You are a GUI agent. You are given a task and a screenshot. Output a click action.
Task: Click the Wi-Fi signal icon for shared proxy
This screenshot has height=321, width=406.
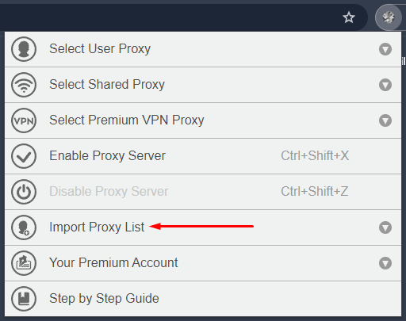24,85
